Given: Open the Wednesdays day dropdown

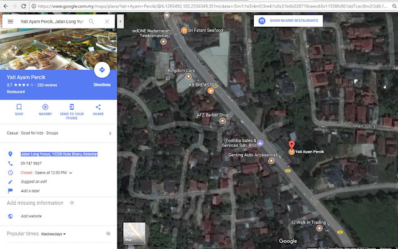Looking at the screenshot, I should pos(53,234).
